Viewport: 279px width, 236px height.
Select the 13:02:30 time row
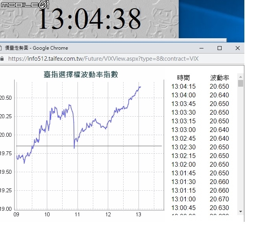click(x=200, y=147)
